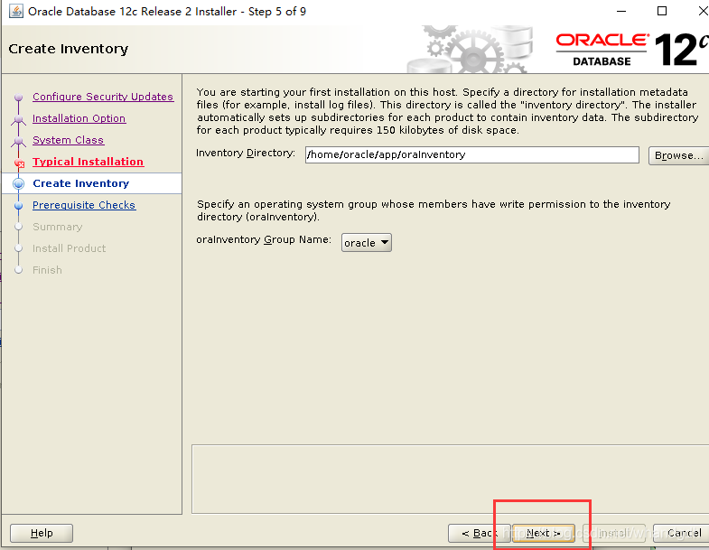Viewport: 709px width, 550px height.
Task: Click the Typical Installation error step icon
Action: pos(19,163)
